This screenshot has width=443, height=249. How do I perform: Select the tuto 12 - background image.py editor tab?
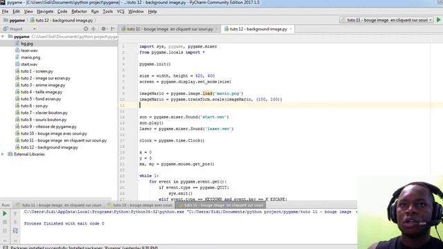click(258, 29)
